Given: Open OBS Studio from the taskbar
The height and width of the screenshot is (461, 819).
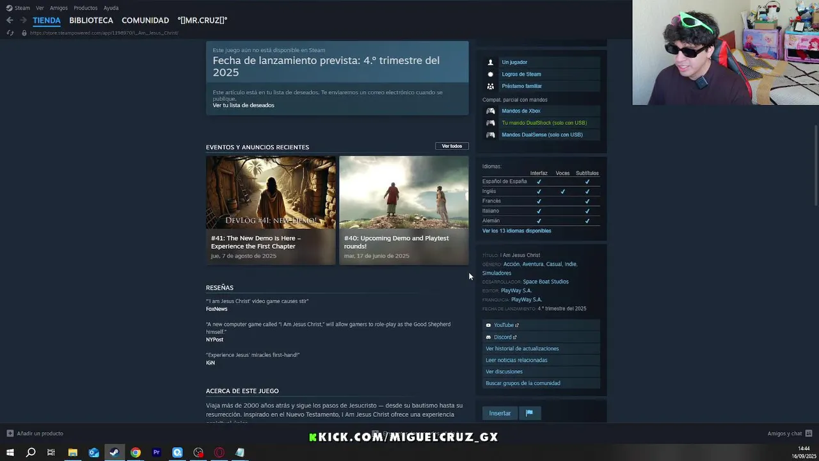Looking at the screenshot, I should pyautogui.click(x=198, y=453).
